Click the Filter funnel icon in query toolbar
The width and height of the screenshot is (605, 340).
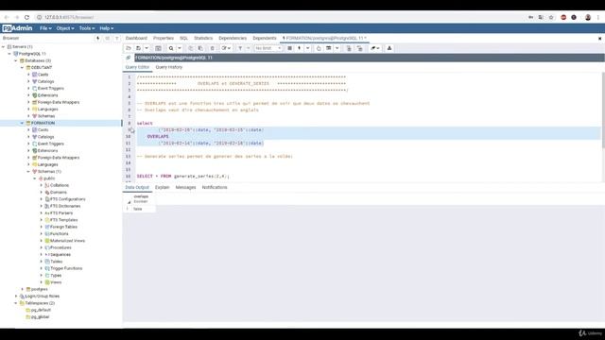(240, 48)
